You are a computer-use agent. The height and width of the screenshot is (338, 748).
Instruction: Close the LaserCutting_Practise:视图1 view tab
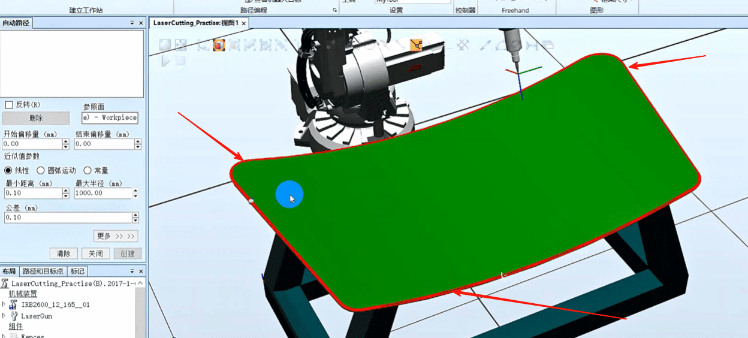pyautogui.click(x=244, y=23)
